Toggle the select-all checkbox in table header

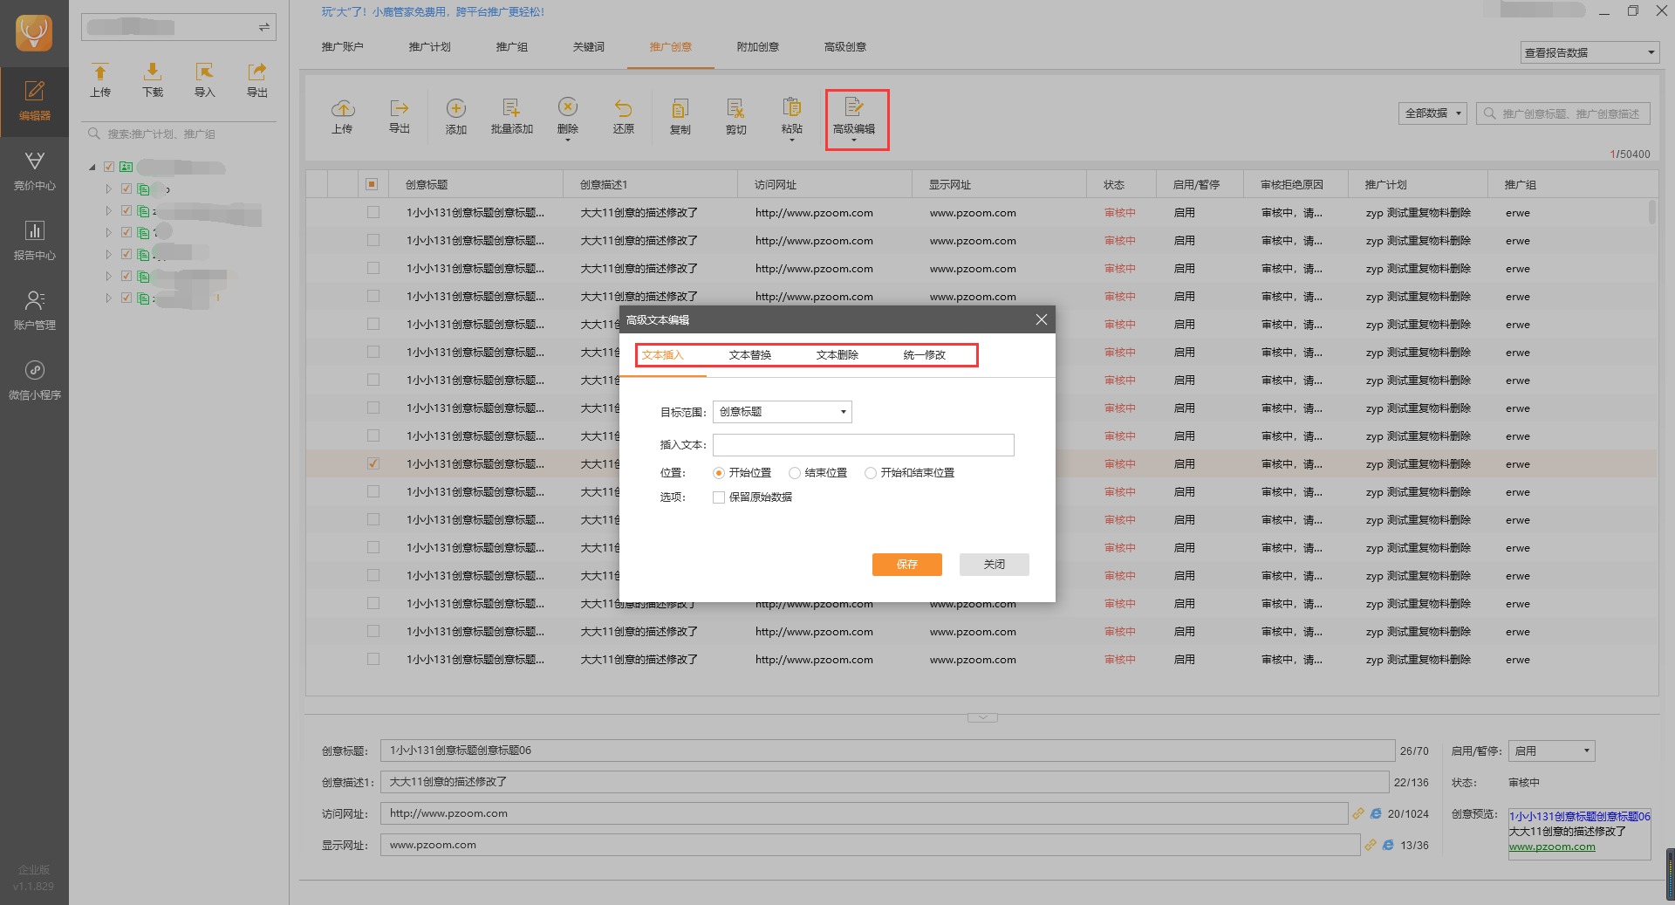pyautogui.click(x=372, y=184)
